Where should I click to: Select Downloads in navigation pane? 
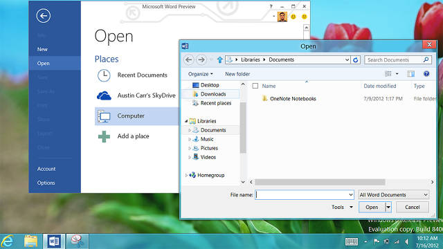213,94
